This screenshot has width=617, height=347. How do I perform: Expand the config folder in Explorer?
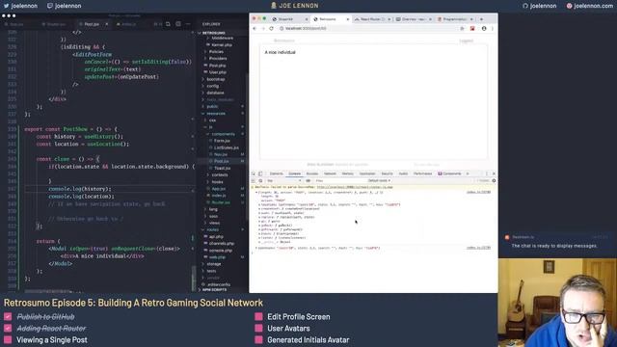pos(212,86)
